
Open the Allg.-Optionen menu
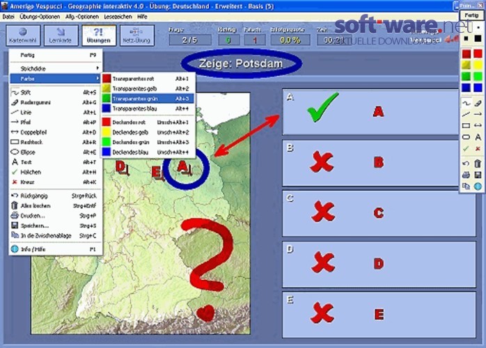[x=82, y=17]
